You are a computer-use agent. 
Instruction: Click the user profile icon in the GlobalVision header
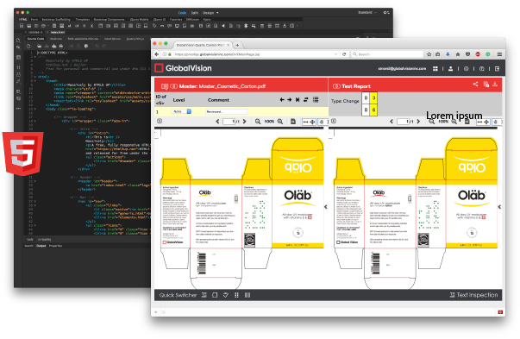click(x=450, y=69)
